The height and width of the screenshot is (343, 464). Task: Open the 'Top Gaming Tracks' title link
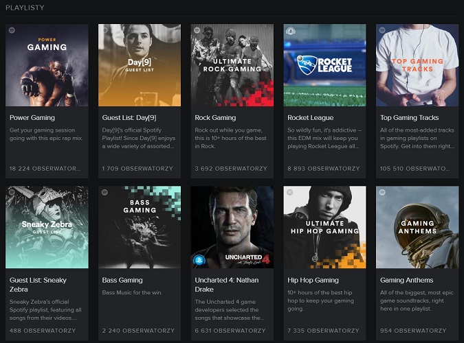click(409, 117)
